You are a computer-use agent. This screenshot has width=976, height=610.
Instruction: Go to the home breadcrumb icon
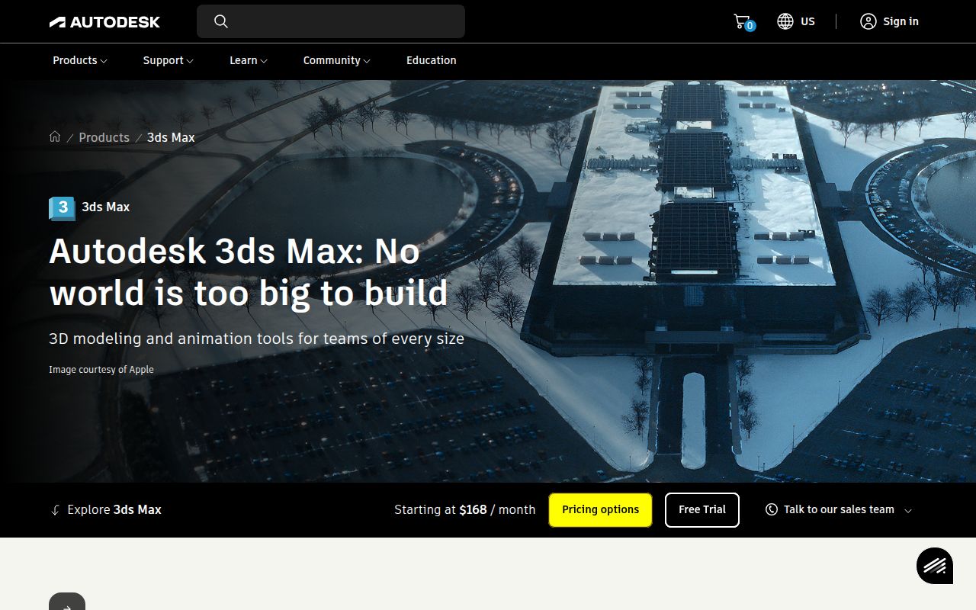pyautogui.click(x=55, y=137)
